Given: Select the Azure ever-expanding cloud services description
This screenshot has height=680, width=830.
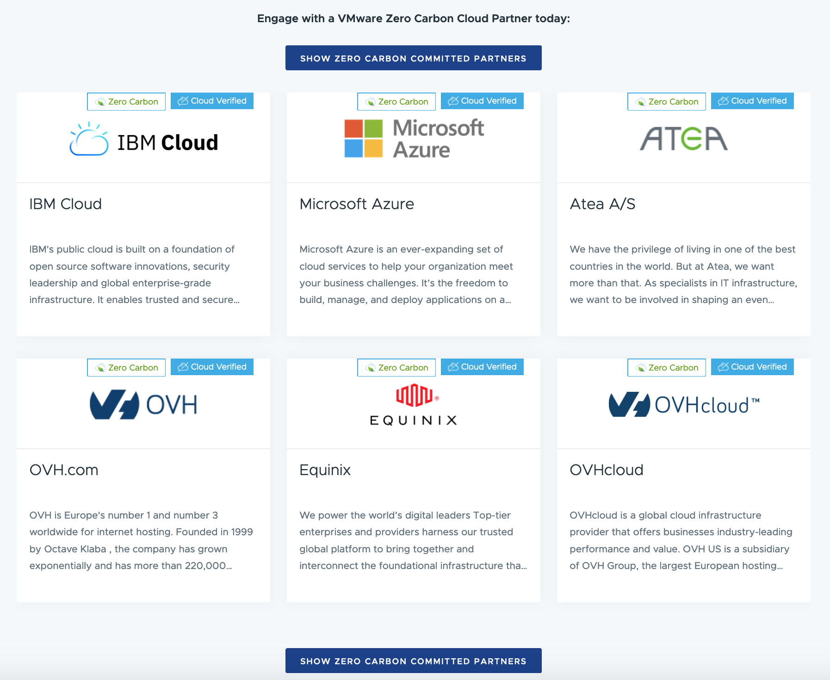Looking at the screenshot, I should (406, 274).
